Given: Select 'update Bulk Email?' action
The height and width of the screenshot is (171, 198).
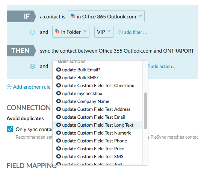Looking at the screenshot, I should pyautogui.click(x=97, y=70).
